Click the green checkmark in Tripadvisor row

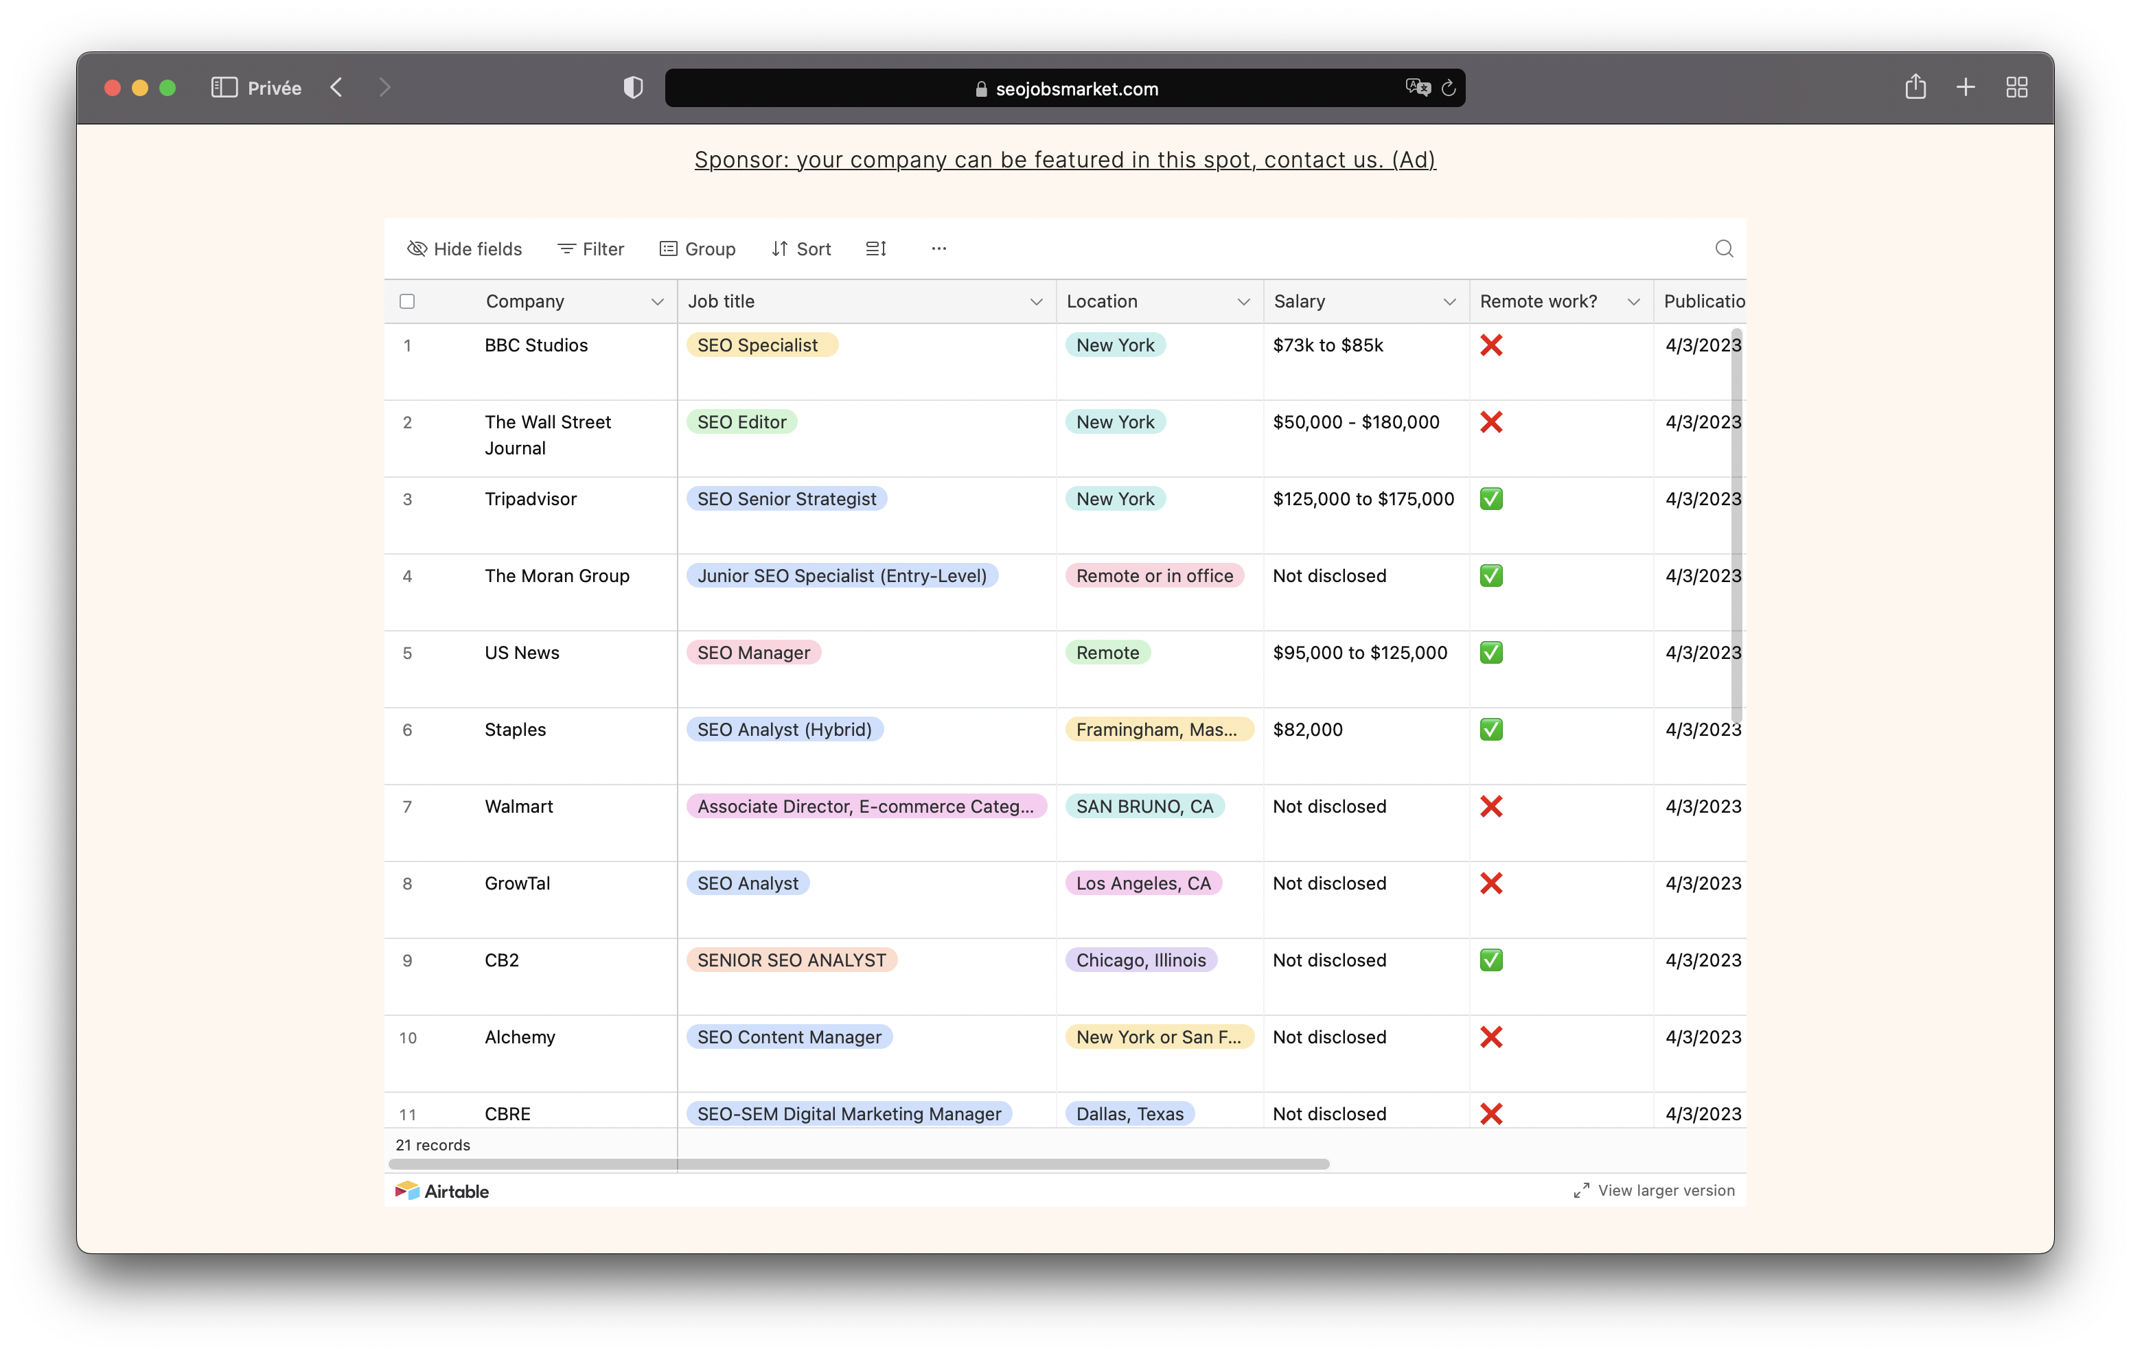click(x=1491, y=499)
